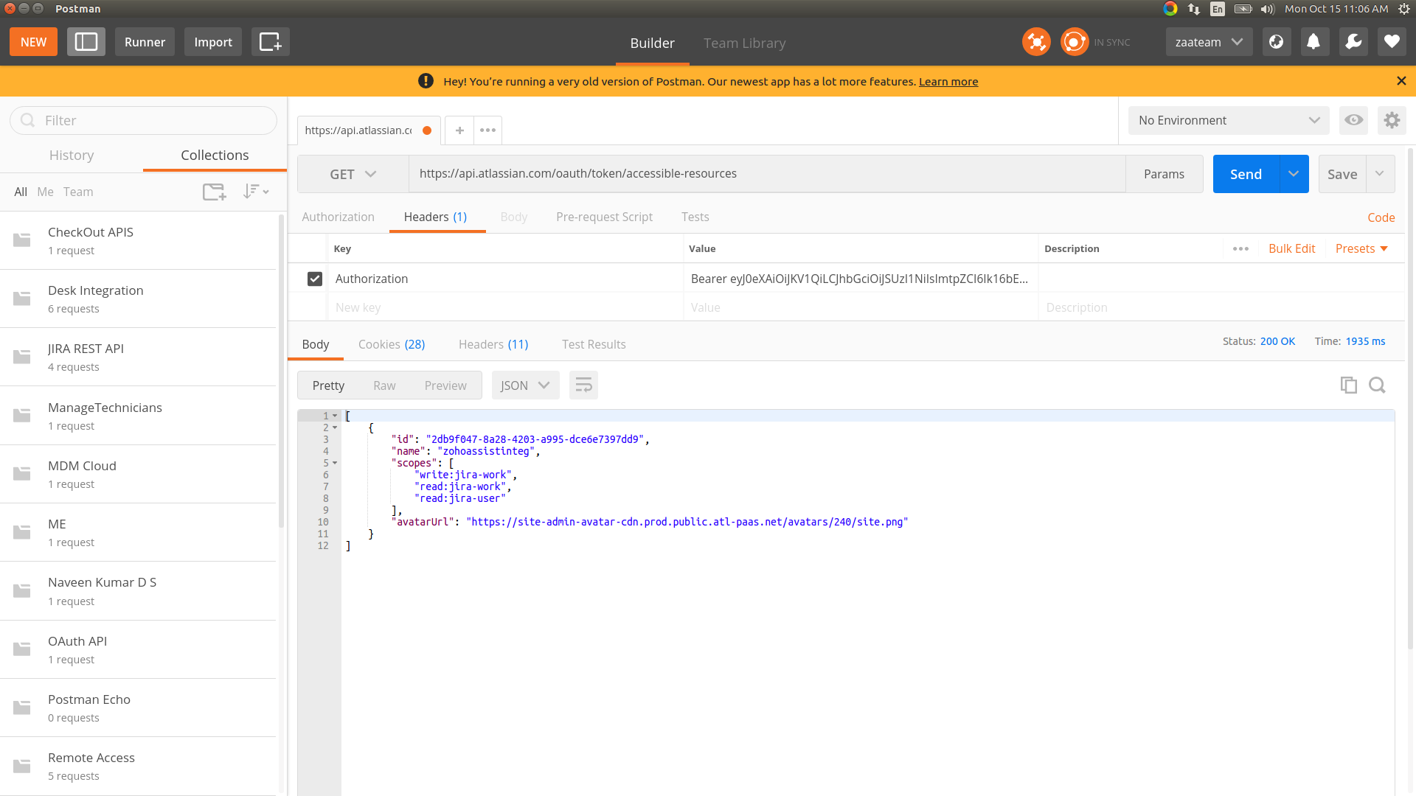Switch to request Authorization tab
This screenshot has height=796, width=1416.
tap(338, 217)
